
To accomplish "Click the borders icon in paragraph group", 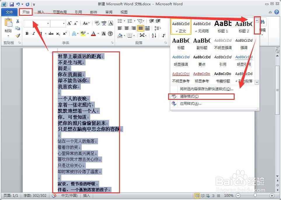I will click(130, 35).
